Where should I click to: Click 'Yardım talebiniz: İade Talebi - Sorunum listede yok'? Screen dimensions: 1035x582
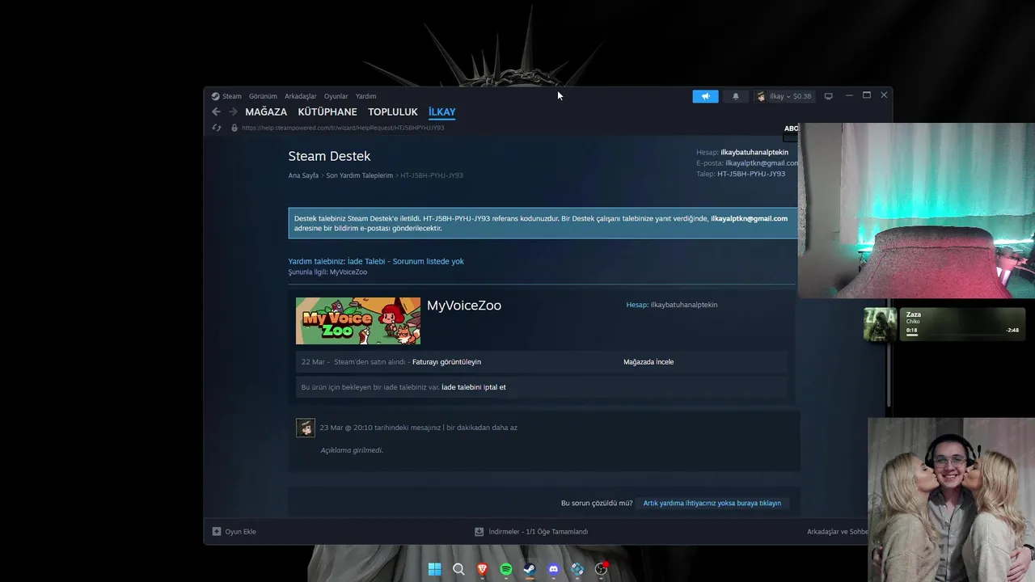[376, 261]
